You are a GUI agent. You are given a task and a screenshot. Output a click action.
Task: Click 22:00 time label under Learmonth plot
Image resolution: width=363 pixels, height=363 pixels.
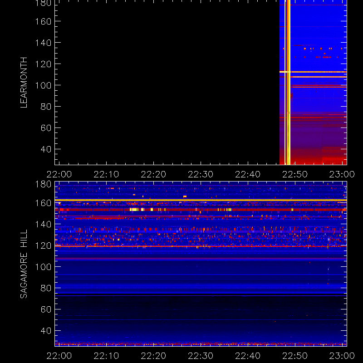[59, 174]
